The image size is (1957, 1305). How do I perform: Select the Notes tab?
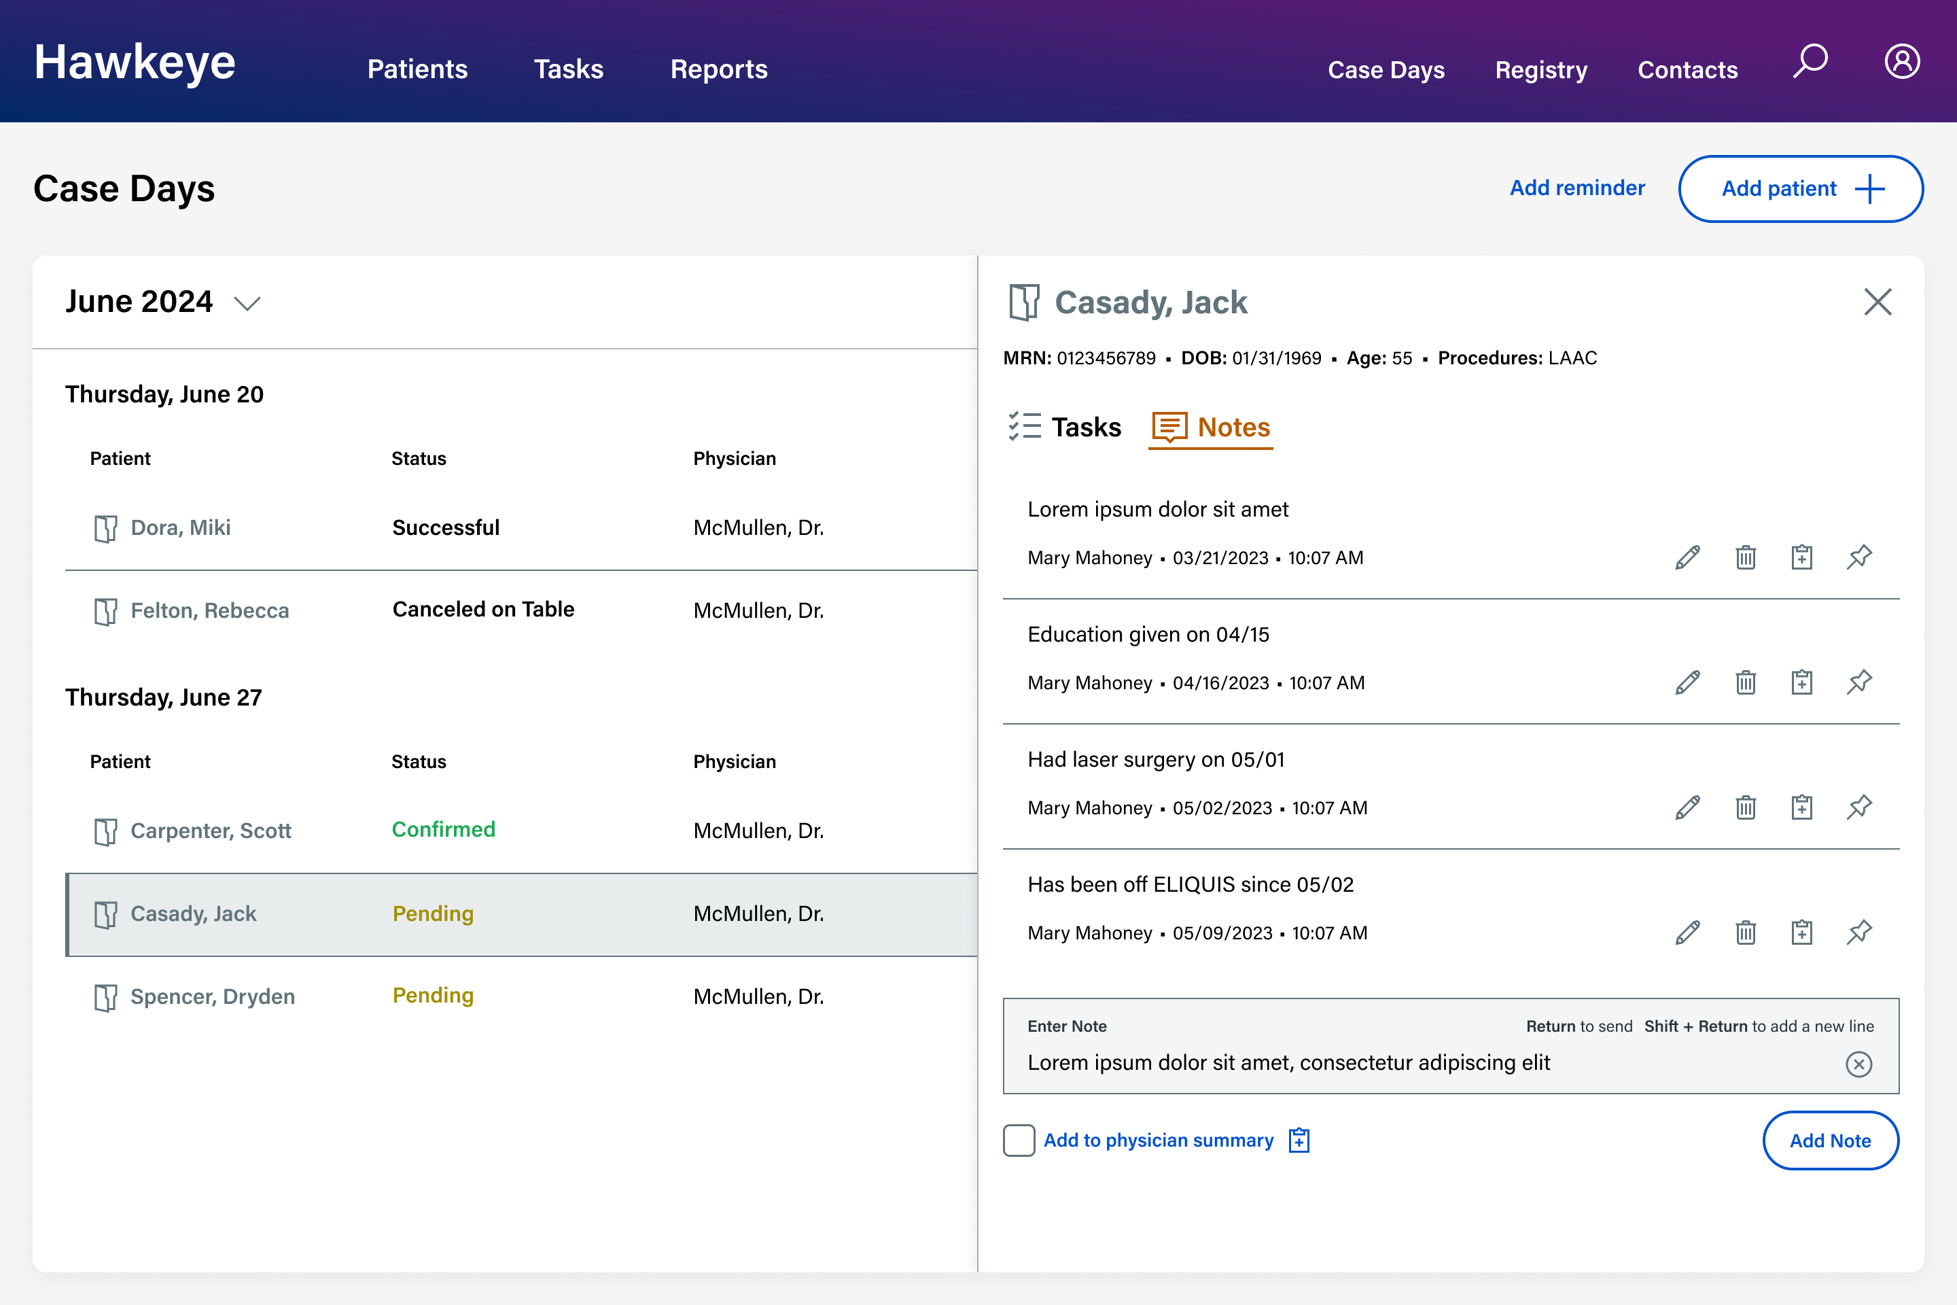coord(1212,427)
